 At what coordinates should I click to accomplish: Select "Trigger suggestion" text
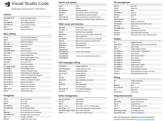point(82,66)
